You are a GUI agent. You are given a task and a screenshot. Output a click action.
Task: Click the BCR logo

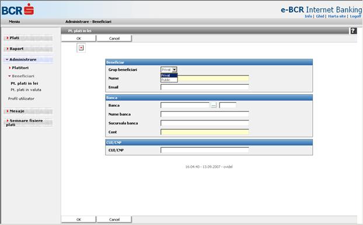click(x=18, y=10)
